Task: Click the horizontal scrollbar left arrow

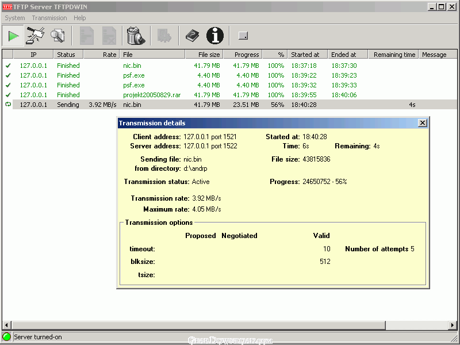Action: point(7,325)
